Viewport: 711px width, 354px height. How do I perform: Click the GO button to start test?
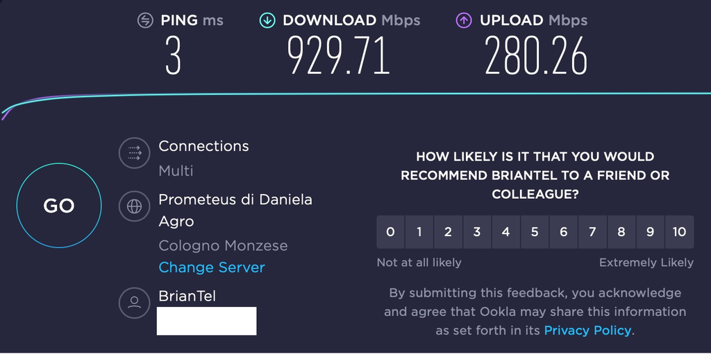59,206
